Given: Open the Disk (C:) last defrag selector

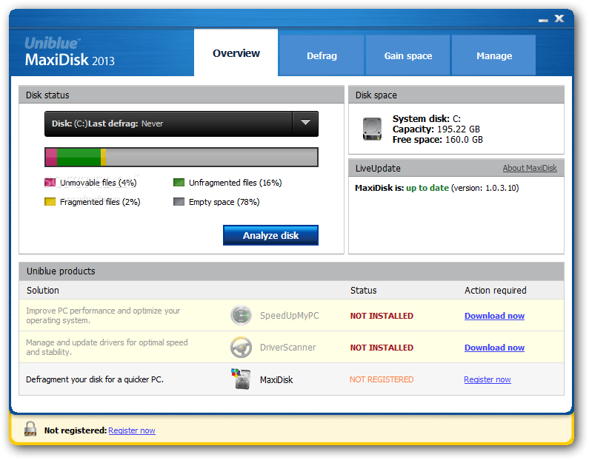Looking at the screenshot, I should point(169,124).
